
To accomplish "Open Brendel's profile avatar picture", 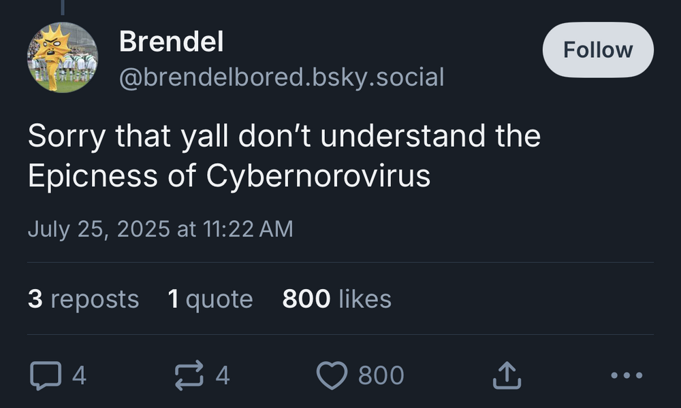I will coord(63,57).
